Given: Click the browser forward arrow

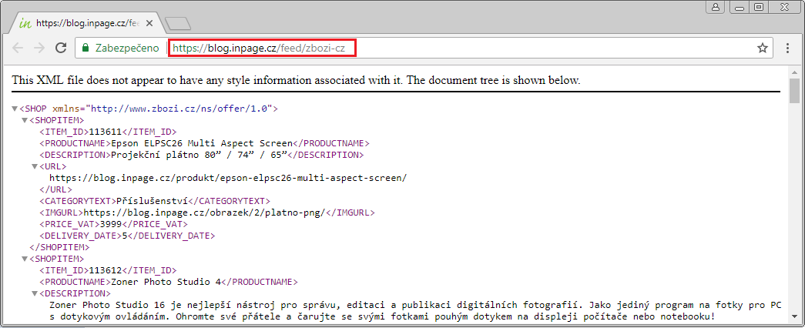Looking at the screenshot, I should 39,48.
